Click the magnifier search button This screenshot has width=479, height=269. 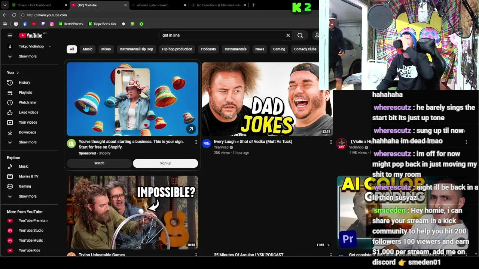[x=300, y=35]
